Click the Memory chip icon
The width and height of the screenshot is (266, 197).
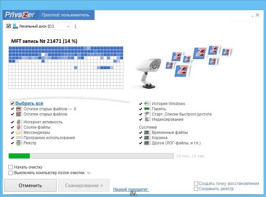click(147, 109)
